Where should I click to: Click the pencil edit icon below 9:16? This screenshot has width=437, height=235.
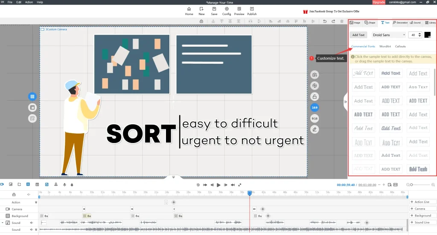[x=315, y=129]
